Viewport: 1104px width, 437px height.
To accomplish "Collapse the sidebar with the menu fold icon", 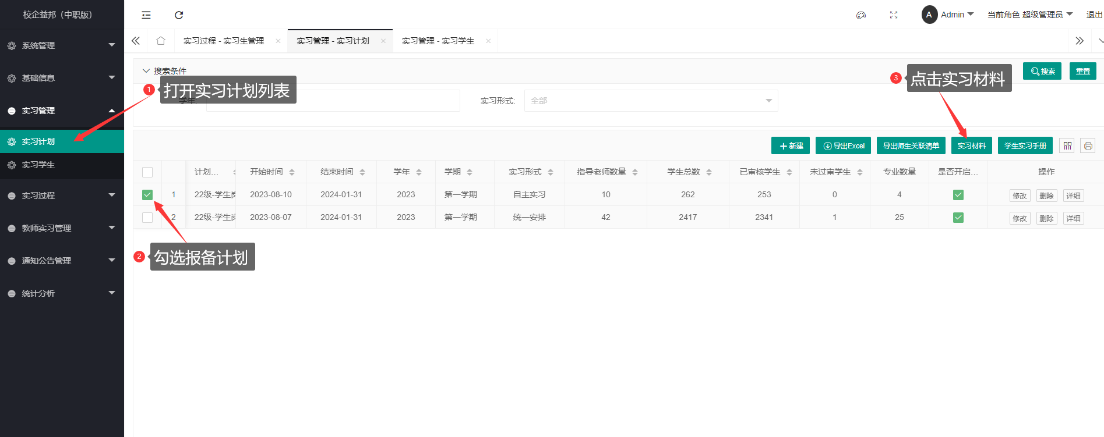I will [x=146, y=15].
